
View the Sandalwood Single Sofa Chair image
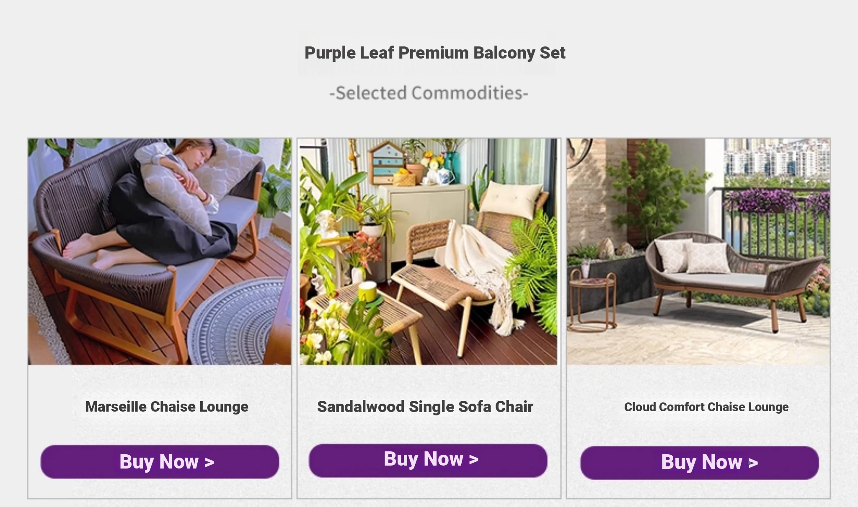[429, 251]
